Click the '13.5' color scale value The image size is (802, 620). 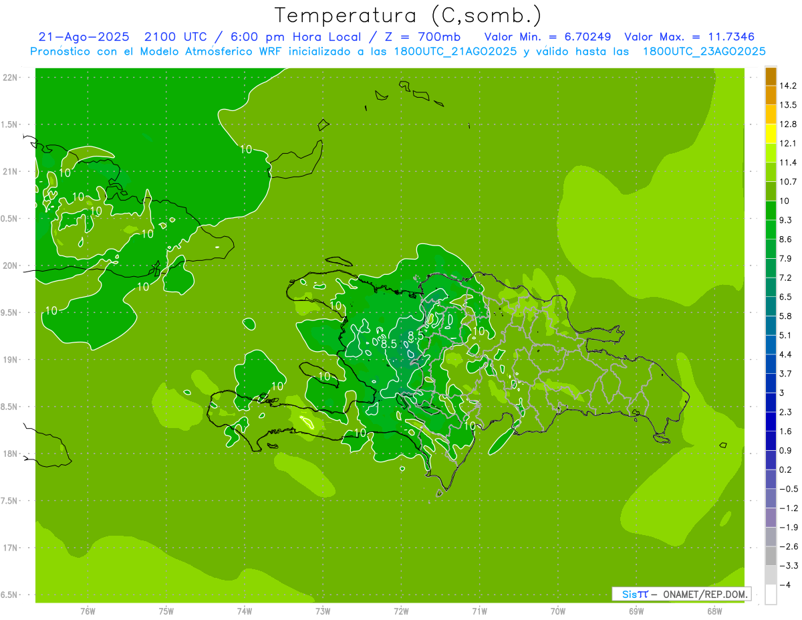788,105
